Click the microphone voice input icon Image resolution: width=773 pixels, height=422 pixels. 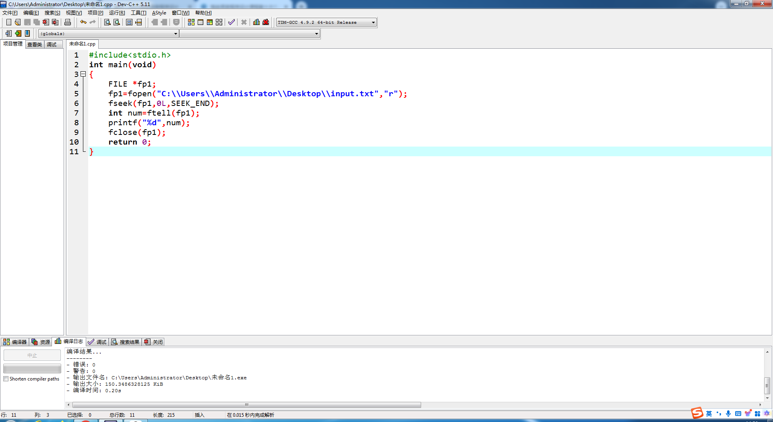tap(728, 414)
